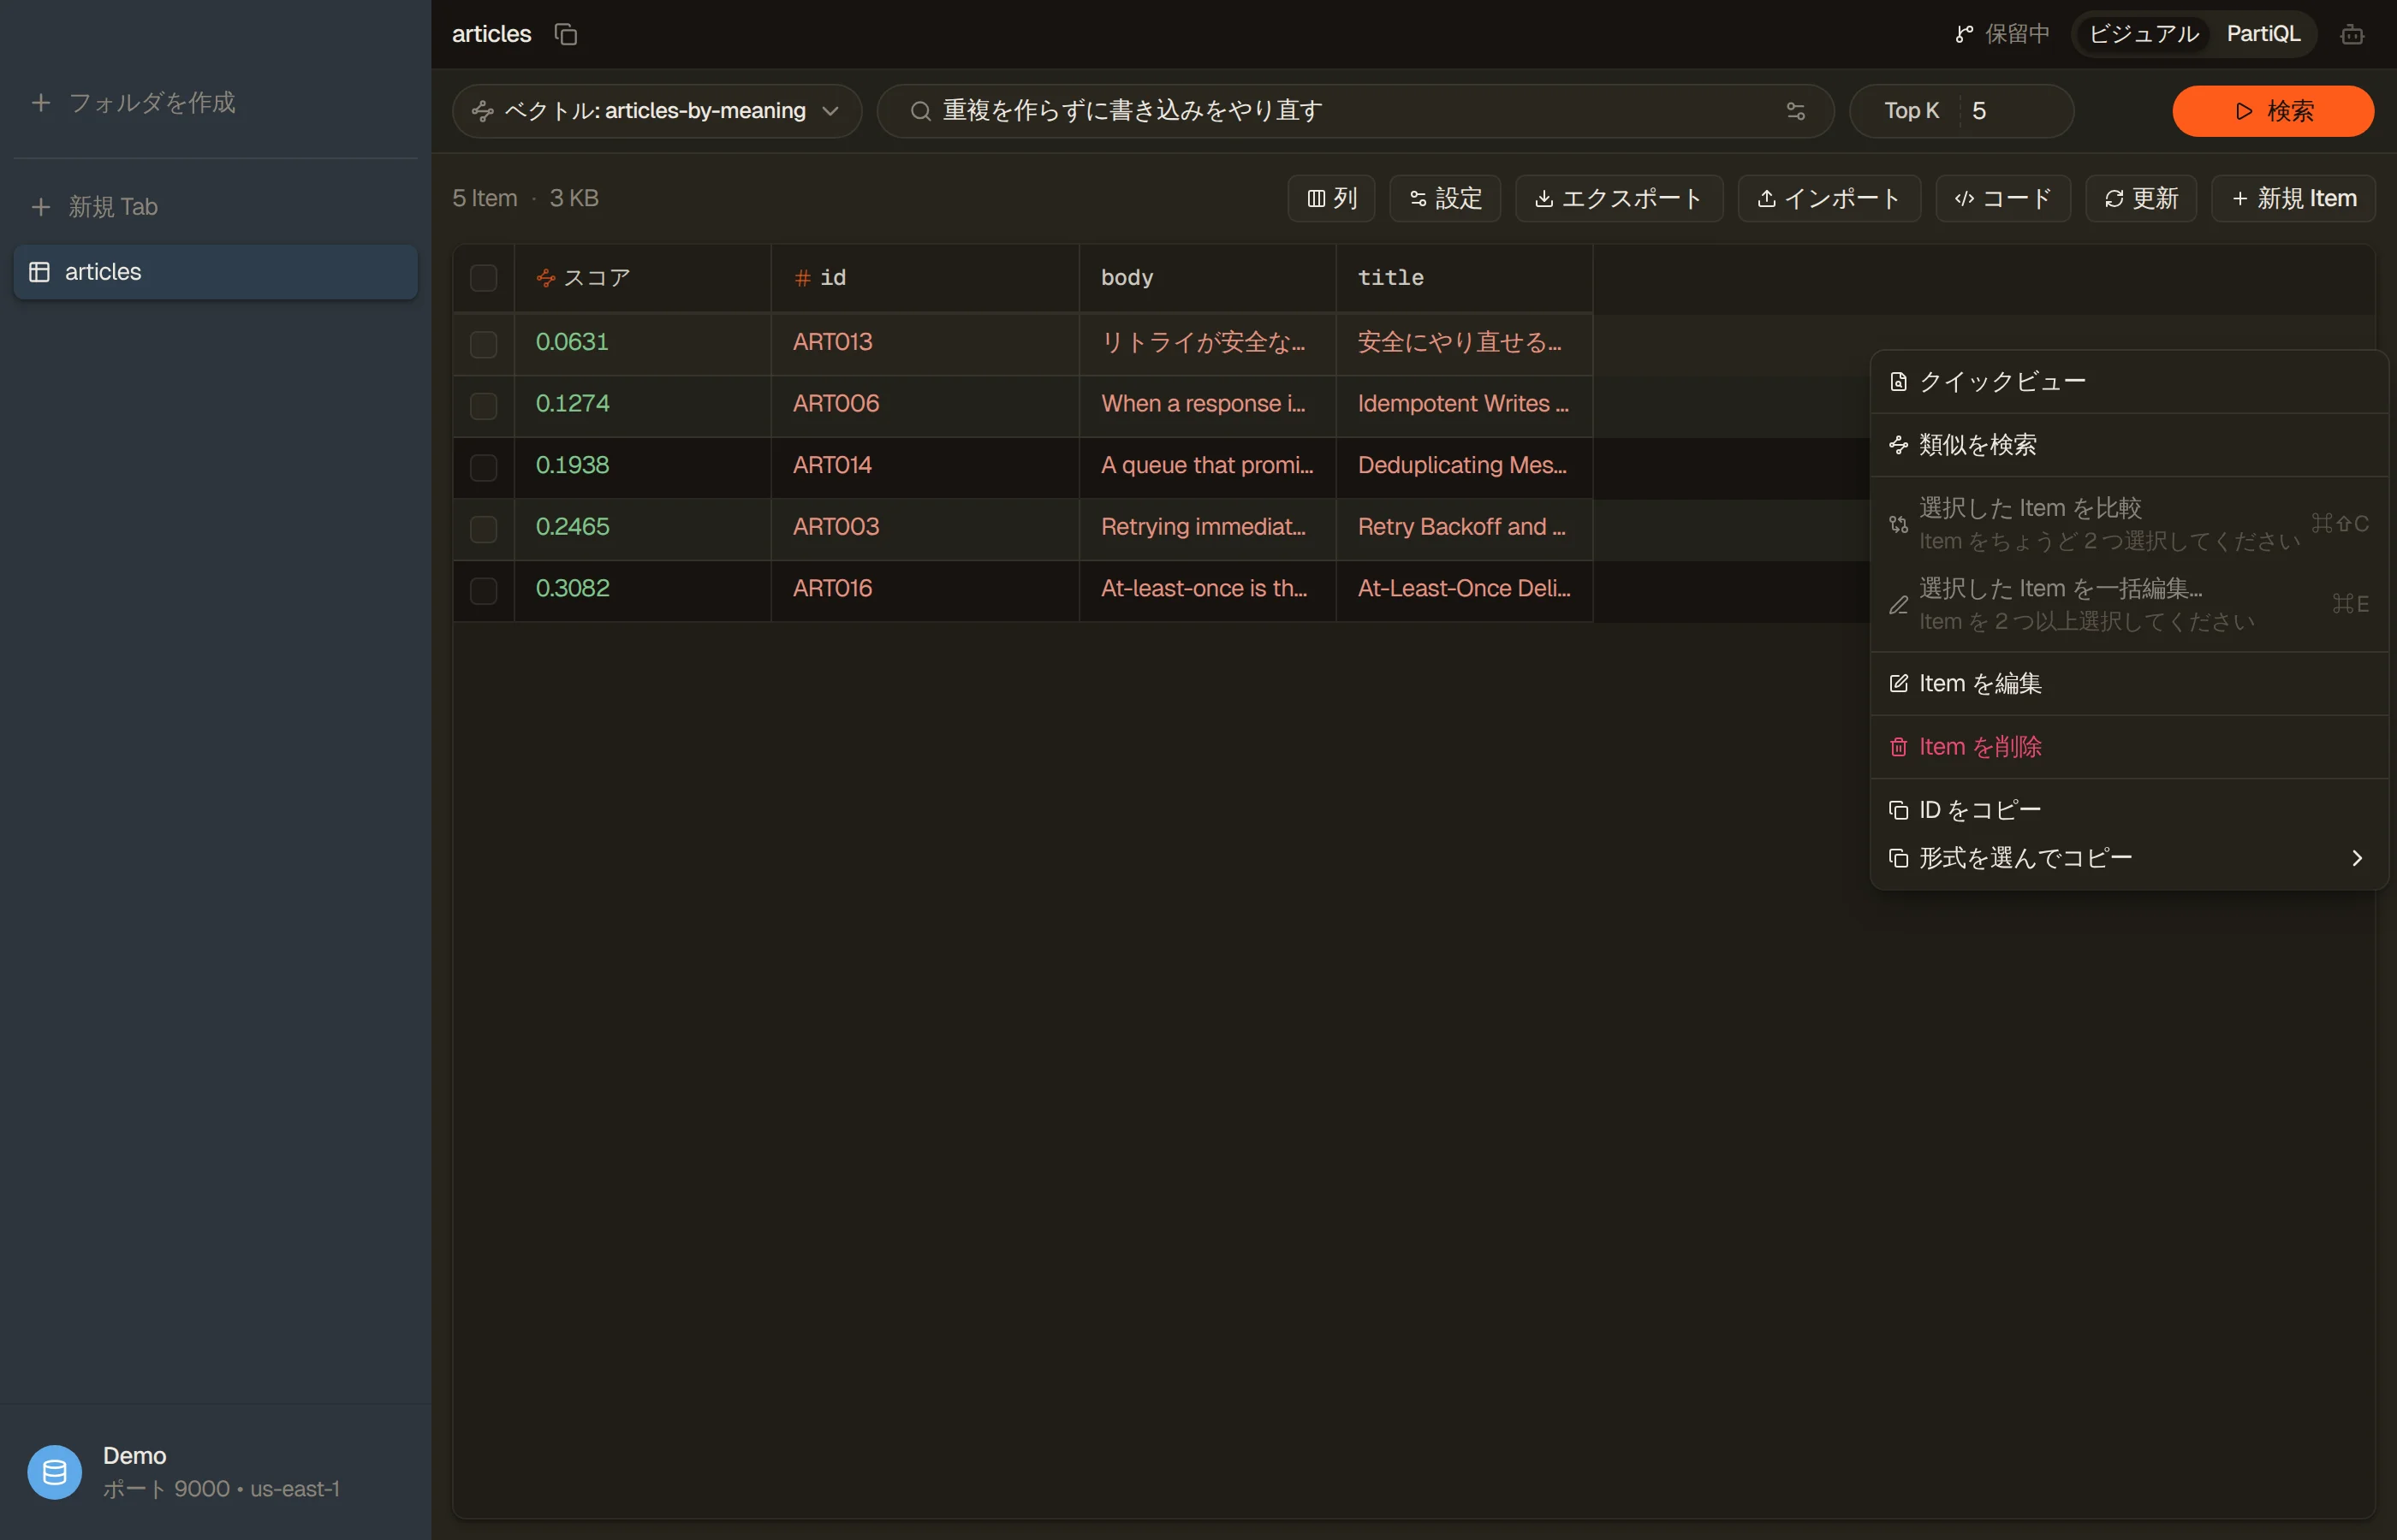Check the row checkbox for ART016
This screenshot has height=1540, width=2397.
tap(483, 590)
